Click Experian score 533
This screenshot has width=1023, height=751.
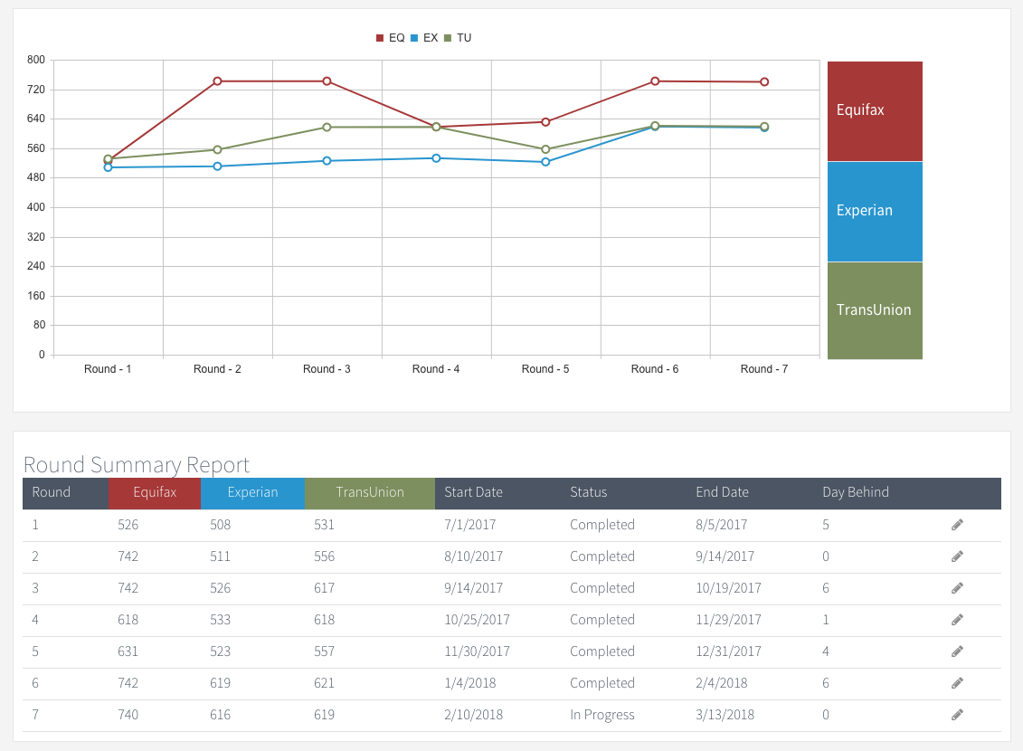[x=220, y=620]
